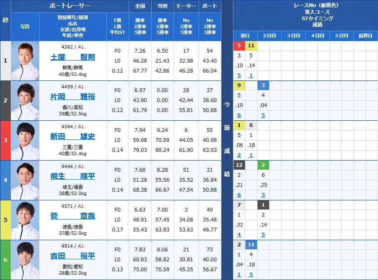Click photo of racer 桐生 順平
378x280 pixels.
pyautogui.click(x=25, y=180)
